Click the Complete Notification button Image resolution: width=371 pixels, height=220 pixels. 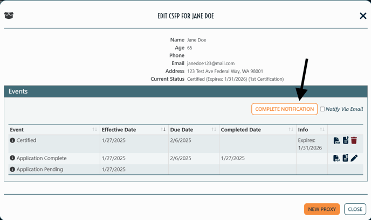pyautogui.click(x=284, y=109)
